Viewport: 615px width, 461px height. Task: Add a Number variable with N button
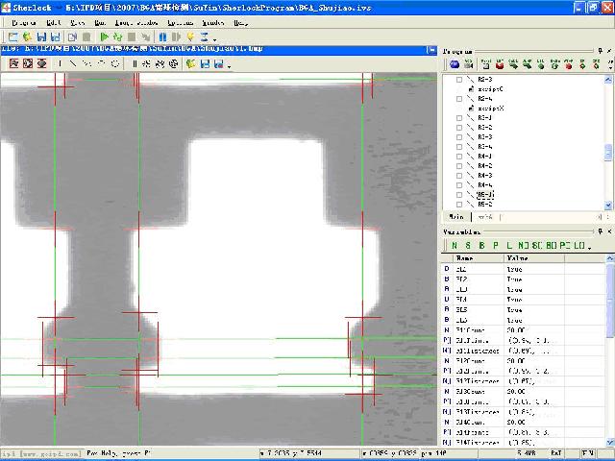coord(454,246)
